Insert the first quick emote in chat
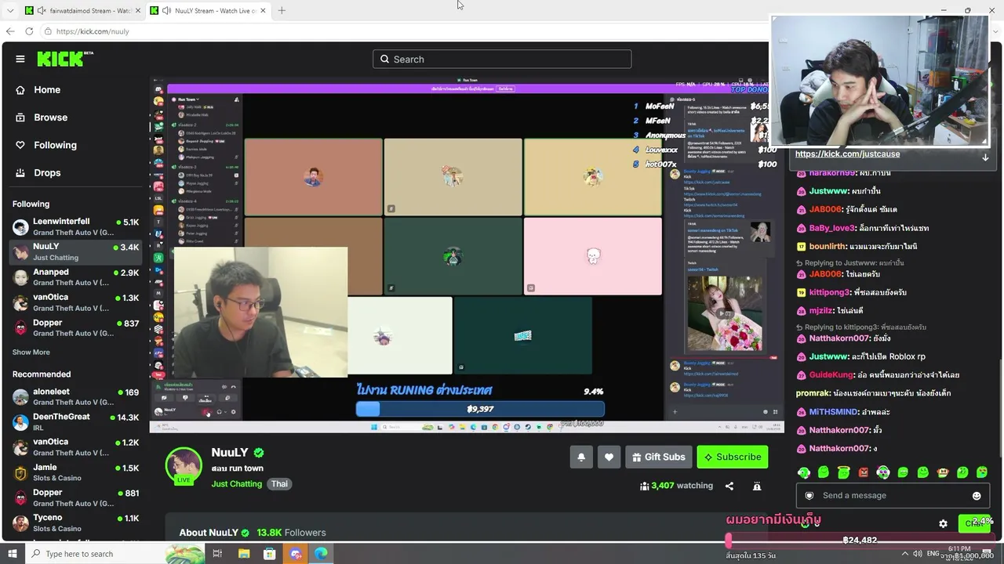The height and width of the screenshot is (564, 1004). coord(804,472)
